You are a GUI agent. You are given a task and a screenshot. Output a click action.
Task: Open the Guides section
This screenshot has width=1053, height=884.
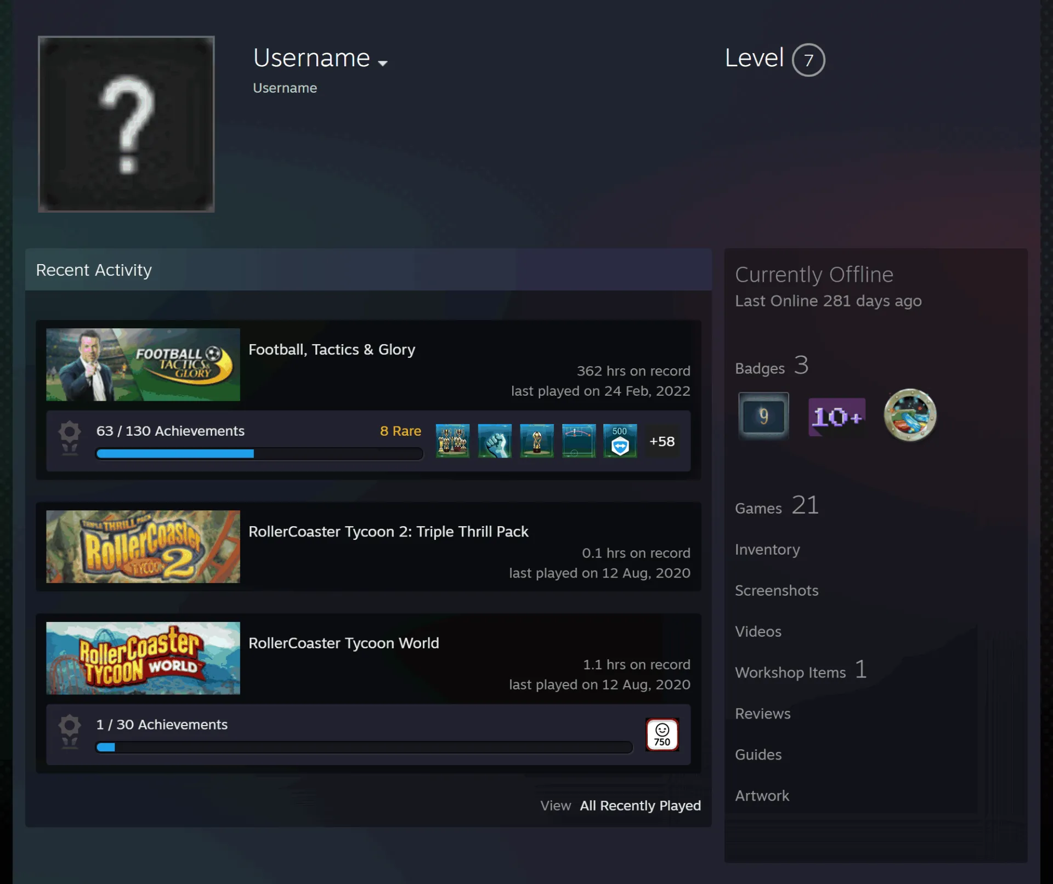(x=758, y=755)
